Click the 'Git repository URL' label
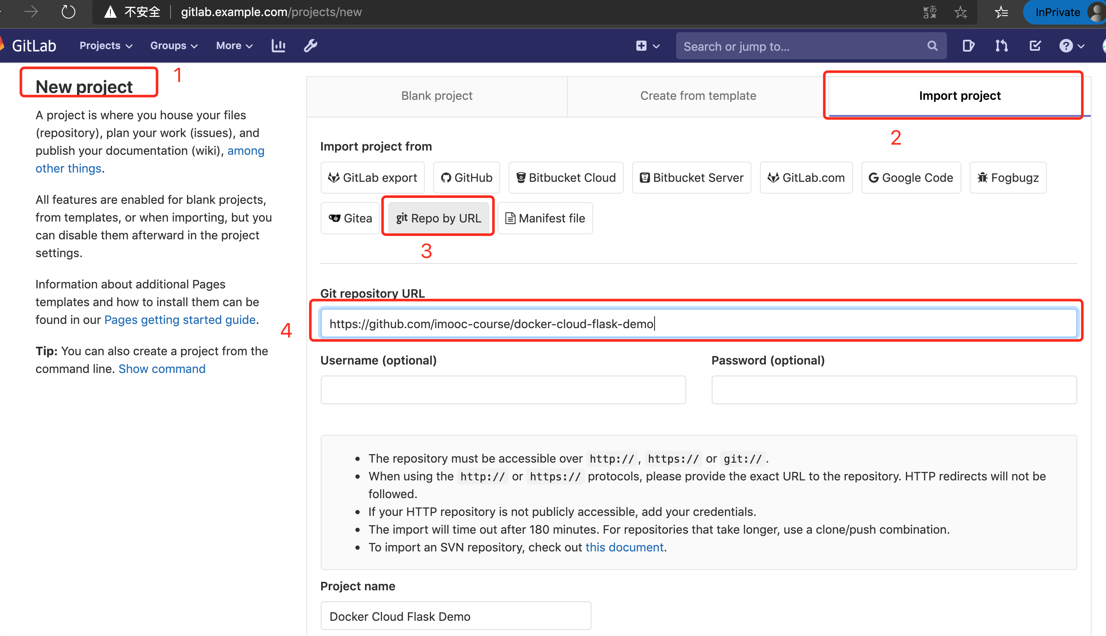The width and height of the screenshot is (1106, 636). 373,293
